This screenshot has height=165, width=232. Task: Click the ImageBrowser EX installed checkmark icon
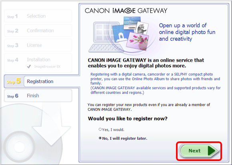pyautogui.click(x=29, y=66)
